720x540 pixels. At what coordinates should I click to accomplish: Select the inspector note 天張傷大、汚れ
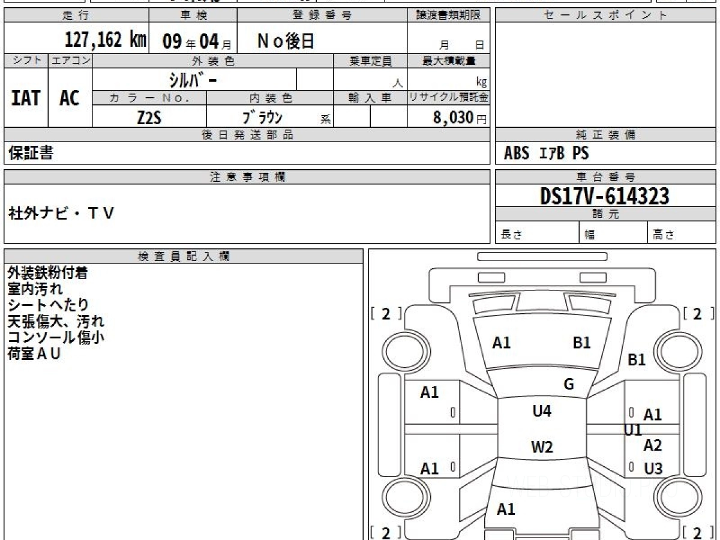tap(56, 321)
